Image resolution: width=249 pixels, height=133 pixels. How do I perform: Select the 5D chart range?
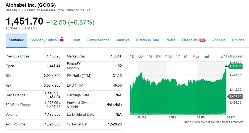coord(140,56)
